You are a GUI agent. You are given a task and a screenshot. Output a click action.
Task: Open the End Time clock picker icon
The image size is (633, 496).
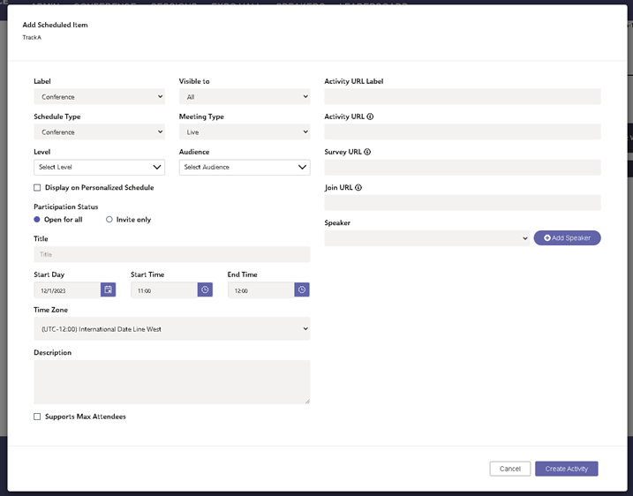pyautogui.click(x=302, y=289)
